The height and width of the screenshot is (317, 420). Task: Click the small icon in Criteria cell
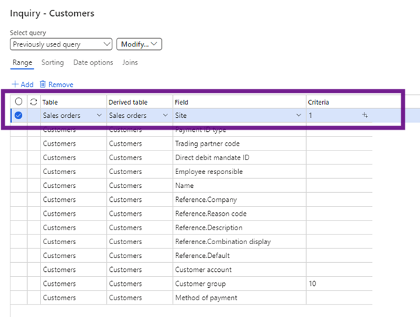coord(364,116)
